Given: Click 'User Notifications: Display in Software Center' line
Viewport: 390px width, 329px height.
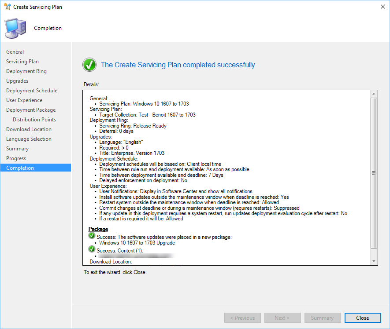Looking at the screenshot, I should tap(176, 191).
